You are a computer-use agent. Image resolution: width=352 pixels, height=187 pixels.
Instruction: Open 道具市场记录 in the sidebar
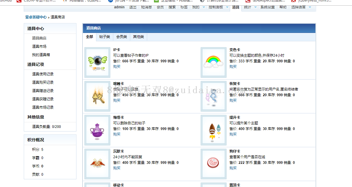pyautogui.click(x=43, y=107)
